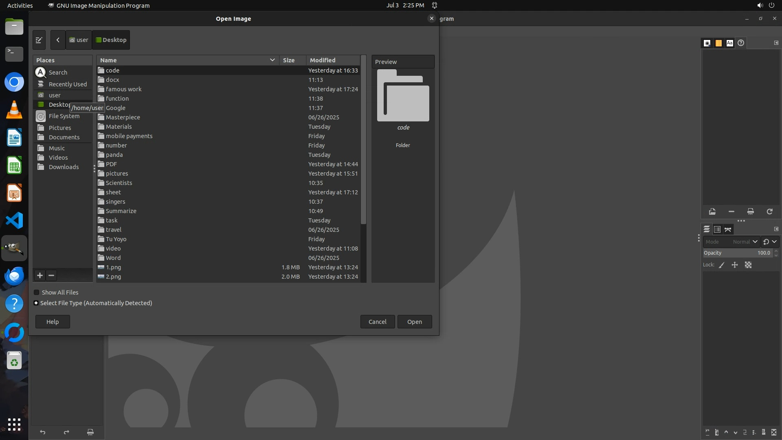Screen dimensions: 782x440
Task: Click the Name column sort arrow
Action: click(x=272, y=60)
